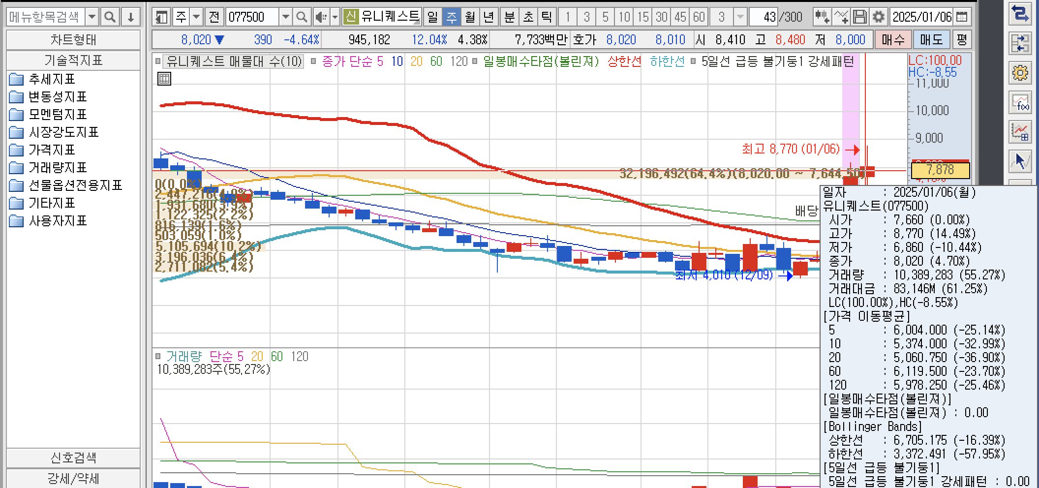
Task: Click the f(x) formula chart icon
Action: [1019, 102]
